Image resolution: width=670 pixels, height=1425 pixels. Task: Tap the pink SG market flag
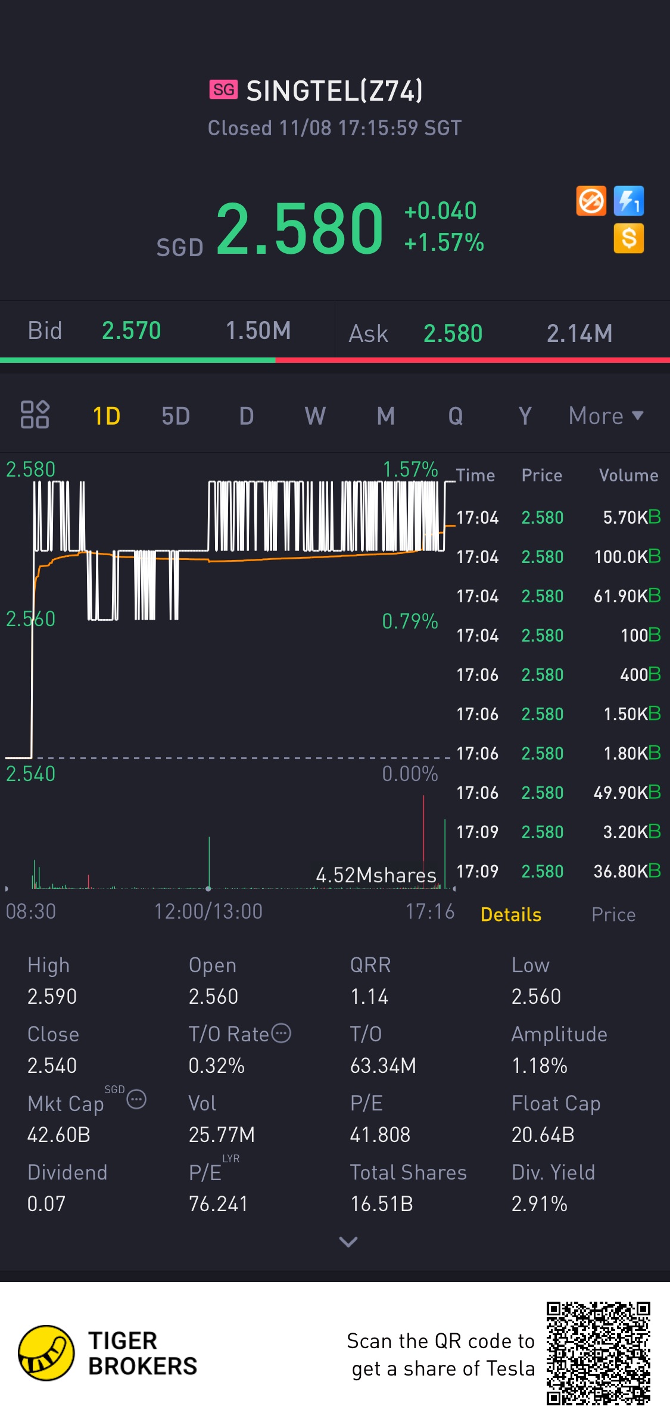pyautogui.click(x=223, y=89)
